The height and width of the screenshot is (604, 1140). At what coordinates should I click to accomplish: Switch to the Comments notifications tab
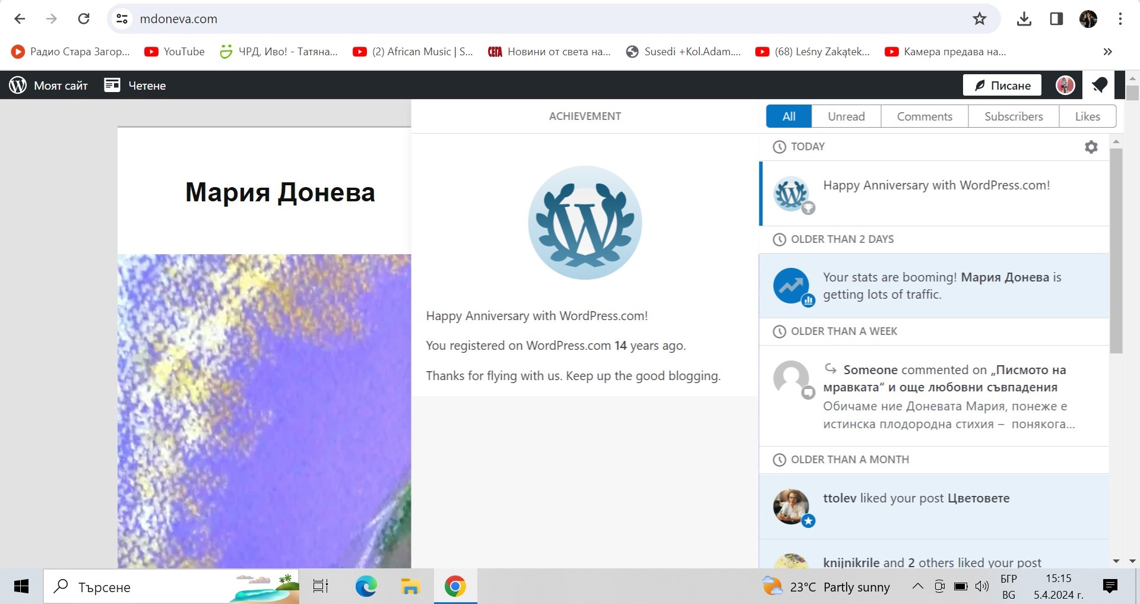pos(924,116)
